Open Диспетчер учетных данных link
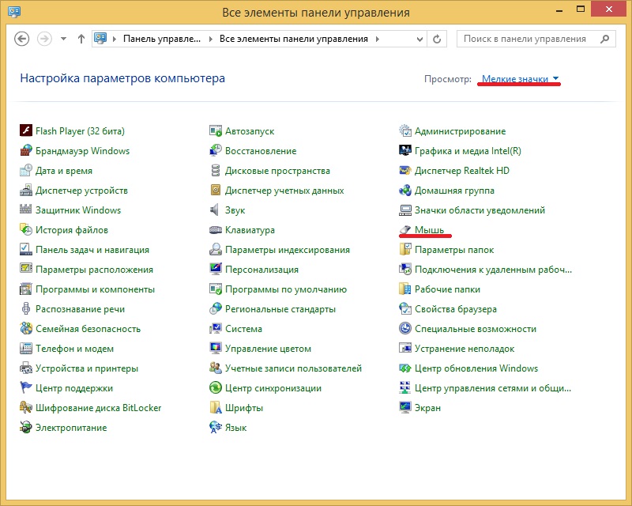632x506 pixels. coord(284,191)
